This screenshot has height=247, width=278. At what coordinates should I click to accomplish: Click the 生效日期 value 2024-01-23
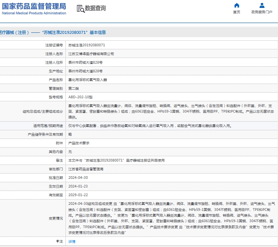point(78,186)
